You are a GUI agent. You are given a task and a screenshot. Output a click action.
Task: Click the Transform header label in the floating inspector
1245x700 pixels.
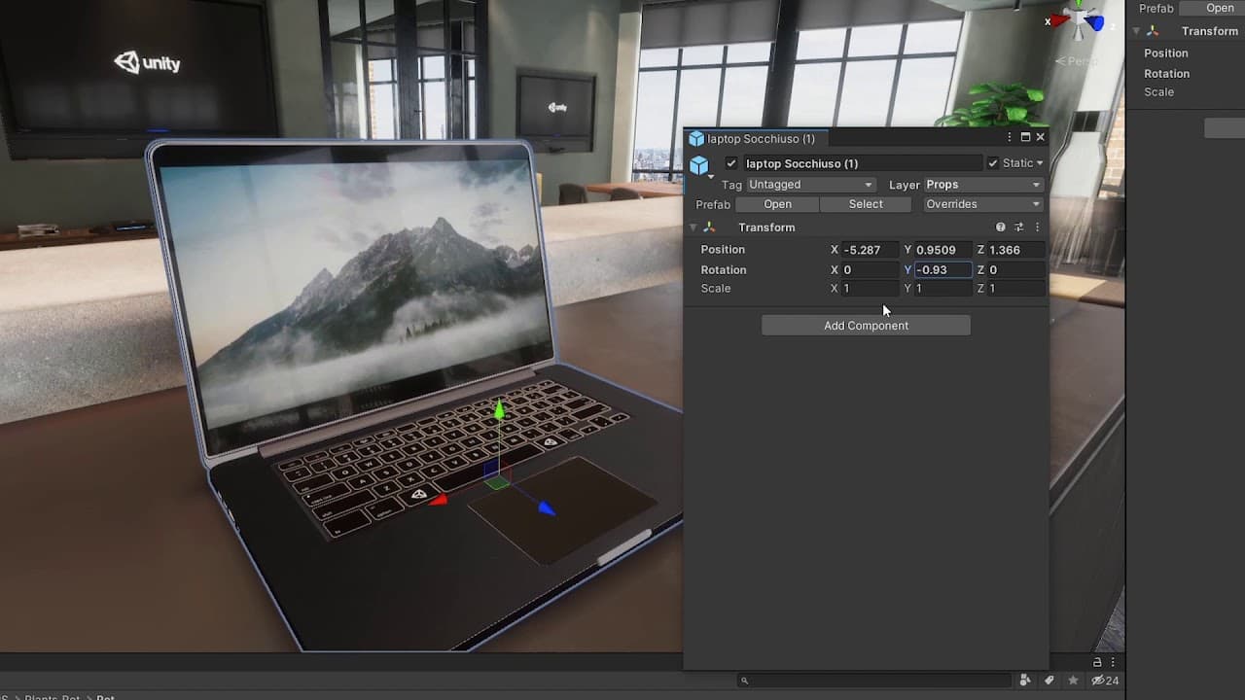[766, 227]
